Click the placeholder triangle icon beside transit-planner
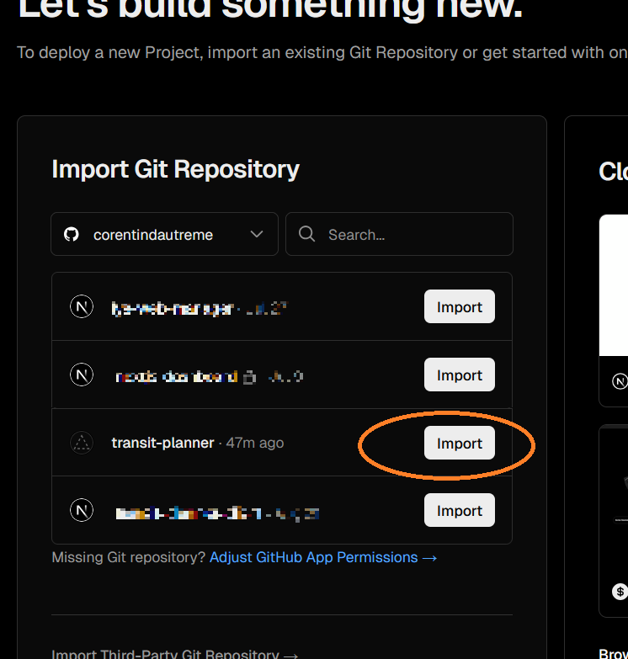Image resolution: width=628 pixels, height=659 pixels. click(x=82, y=443)
